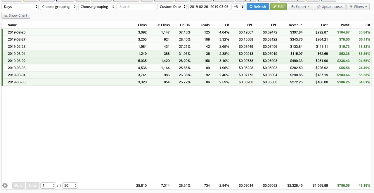Open the page number selector in footer
The width and height of the screenshot is (374, 193).
(x=48, y=185)
